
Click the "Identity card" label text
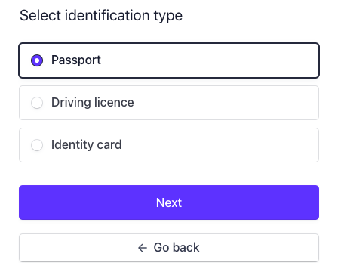coord(87,145)
